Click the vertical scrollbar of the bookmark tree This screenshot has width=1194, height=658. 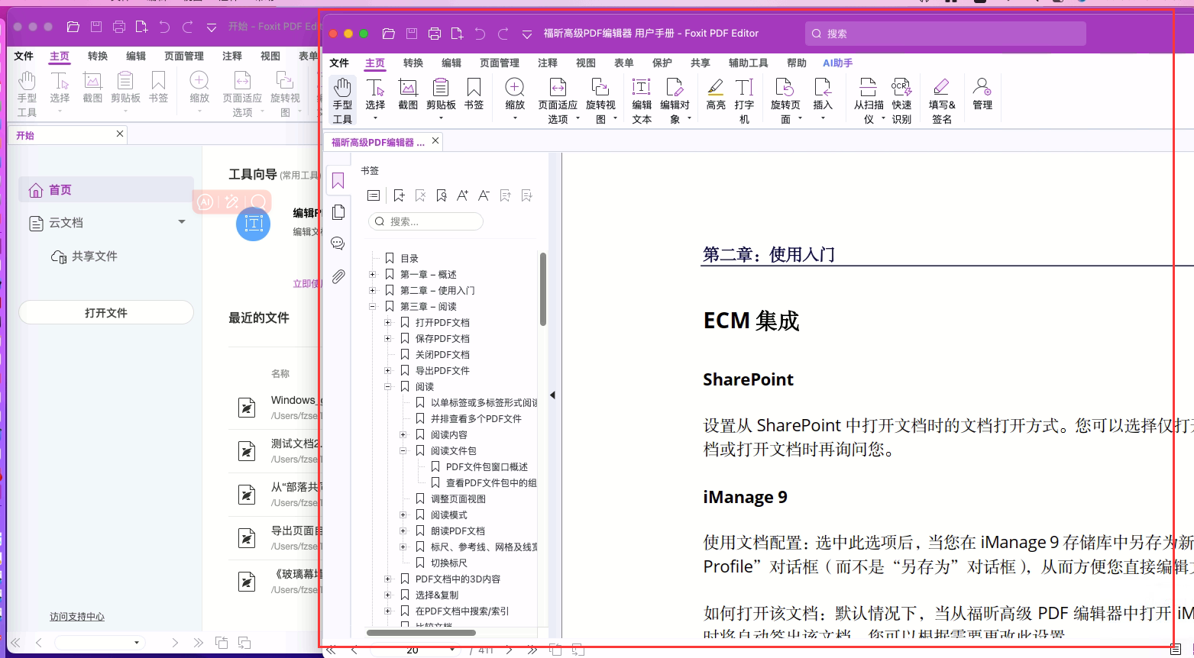(x=543, y=289)
